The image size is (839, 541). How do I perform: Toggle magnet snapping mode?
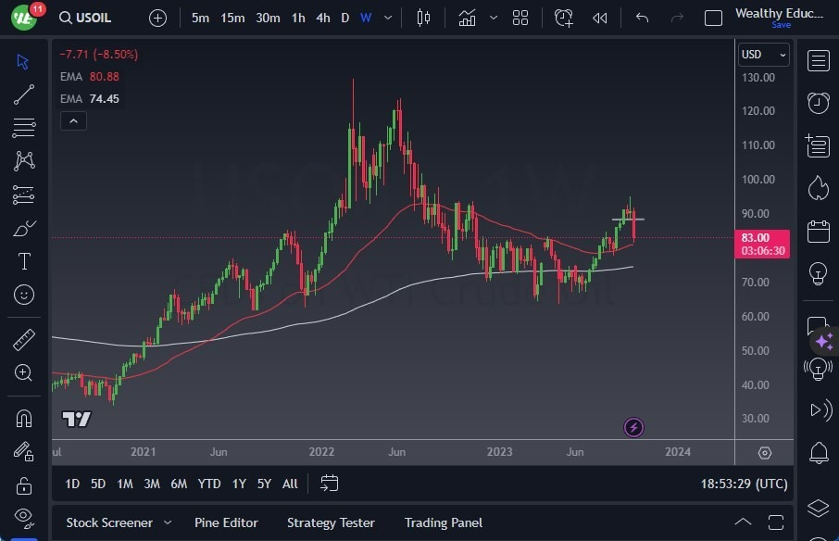[23, 417]
